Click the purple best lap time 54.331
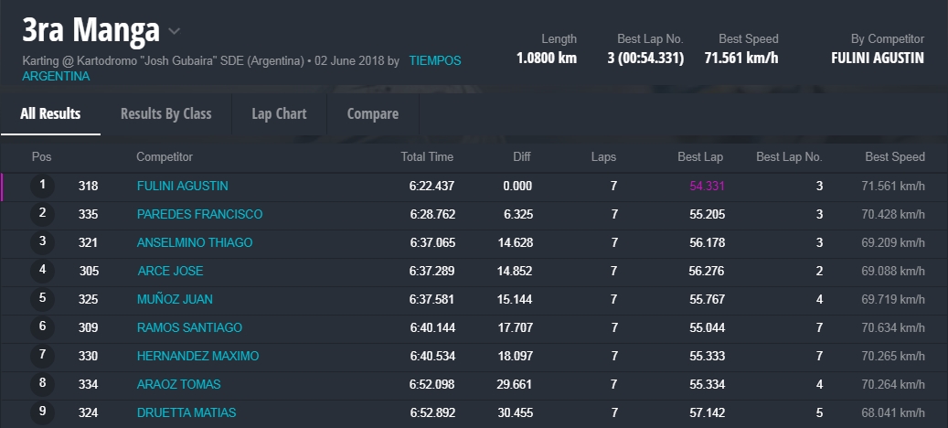The image size is (948, 428). tap(707, 186)
